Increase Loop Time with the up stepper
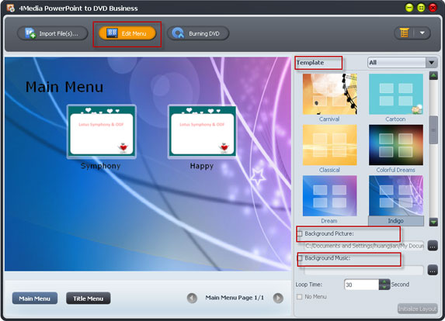445x321 pixels. click(x=384, y=282)
